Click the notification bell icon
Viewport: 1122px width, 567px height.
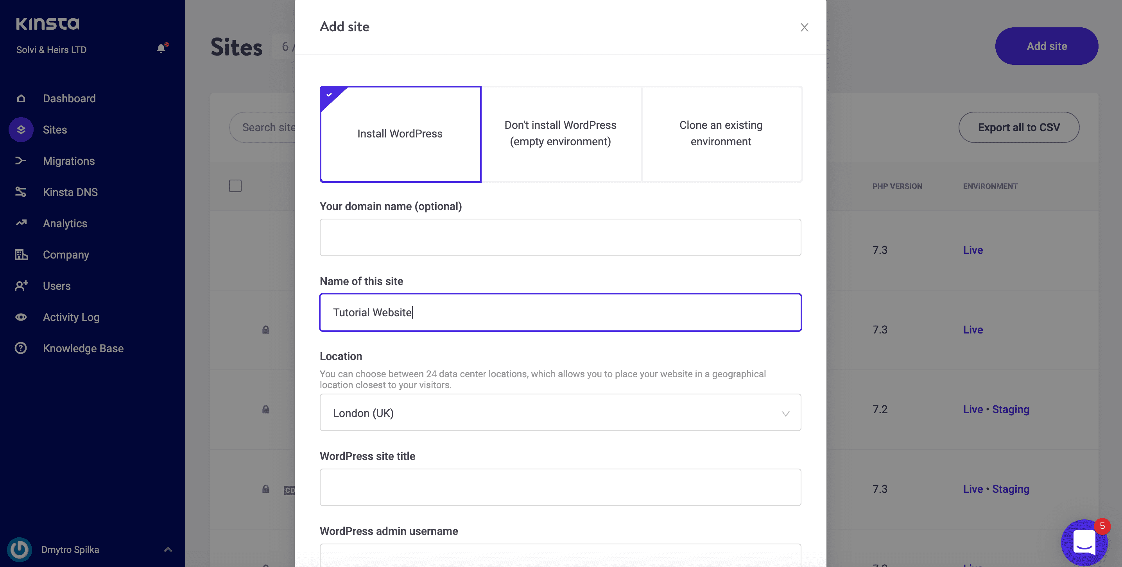click(x=161, y=48)
